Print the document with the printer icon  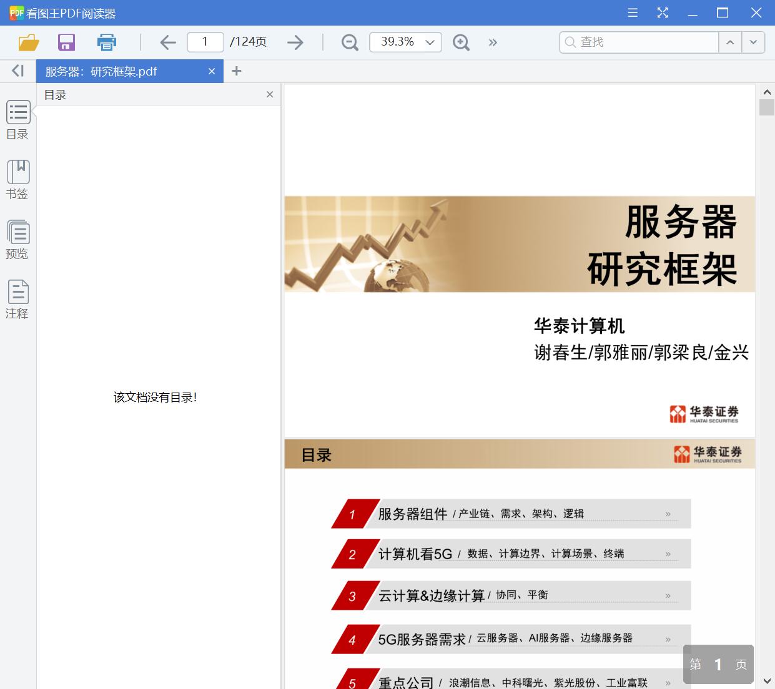pyautogui.click(x=107, y=42)
